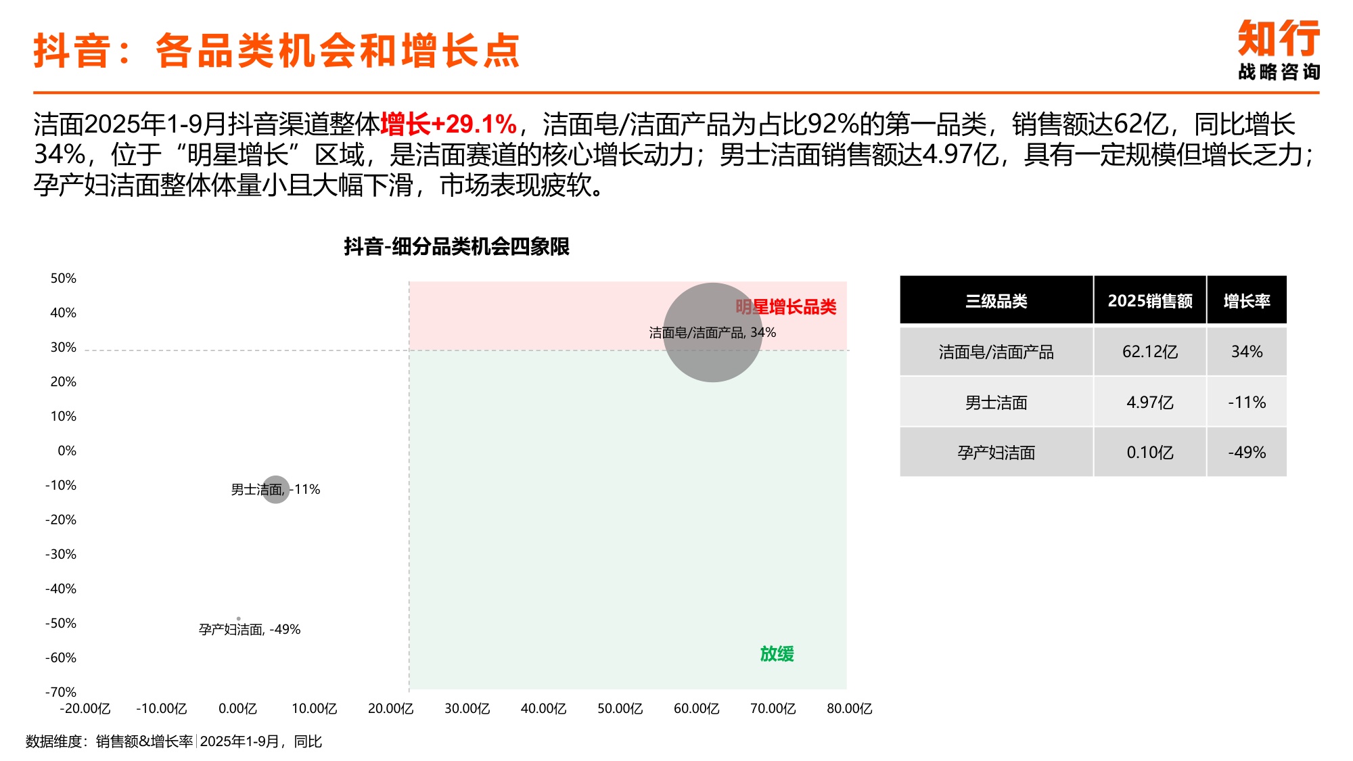Click the red text 增长+29.1%

pos(449,124)
